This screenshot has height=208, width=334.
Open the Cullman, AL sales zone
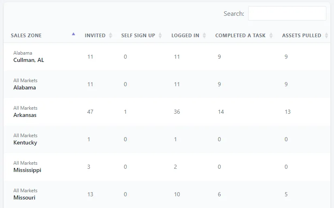click(29, 60)
